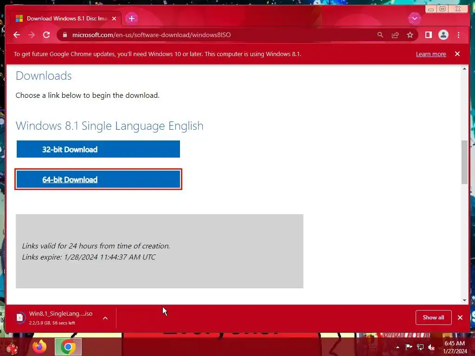Open Chrome side panel
Viewport: 475px width, 356px height.
pyautogui.click(x=428, y=35)
